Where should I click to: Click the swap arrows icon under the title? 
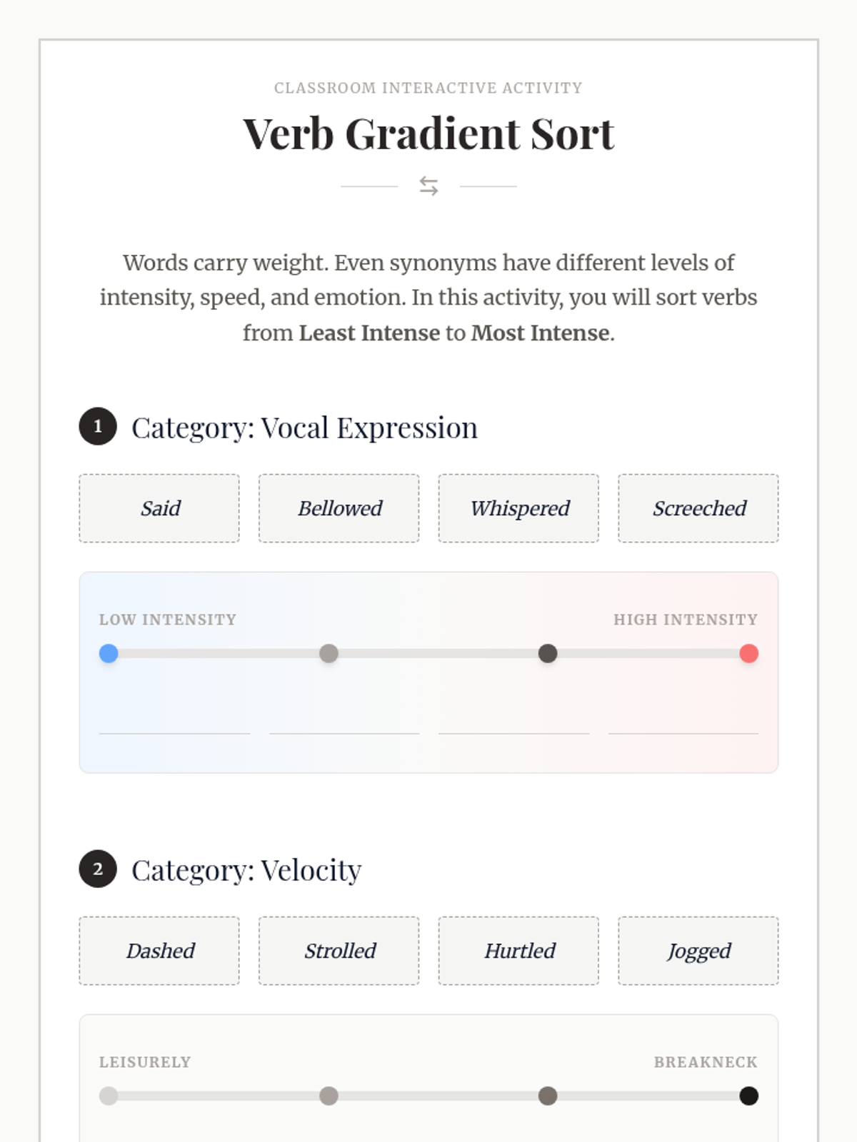[428, 186]
